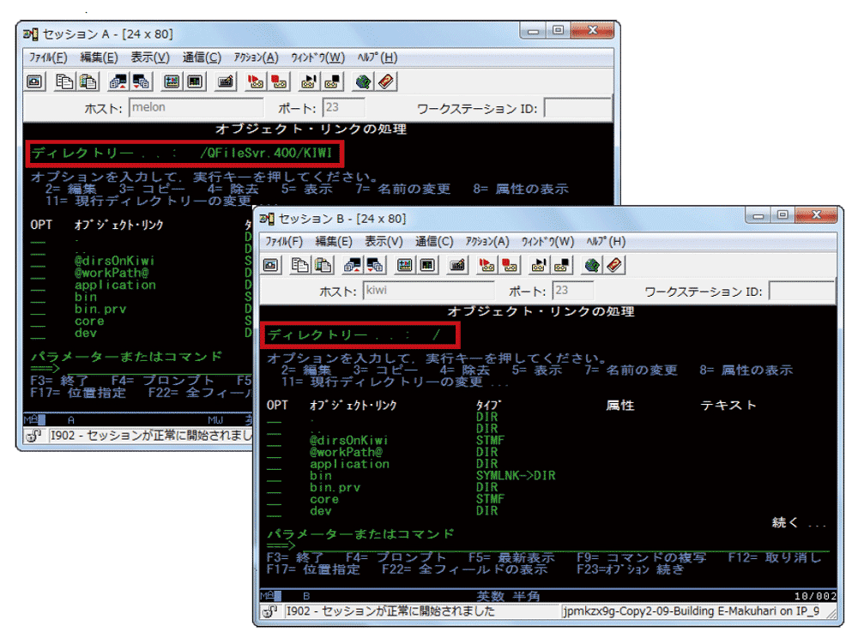
Task: Click connection status icon in Session B status bar
Action: pyautogui.click(x=269, y=611)
